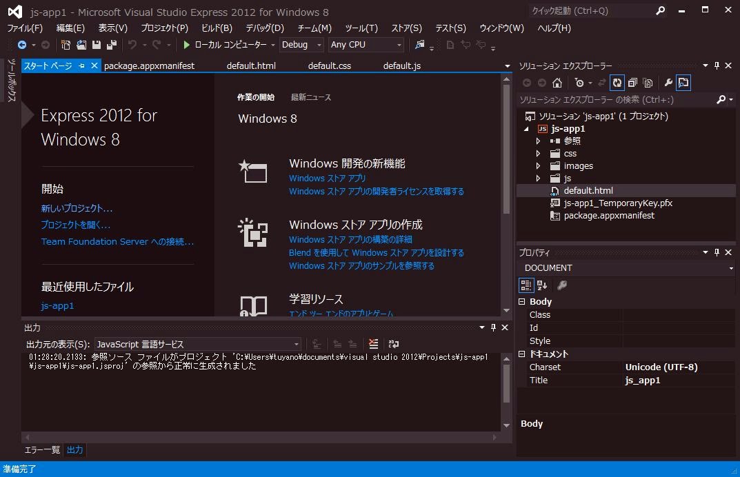
Task: Open the Debug configuration dropdown
Action: pos(302,45)
